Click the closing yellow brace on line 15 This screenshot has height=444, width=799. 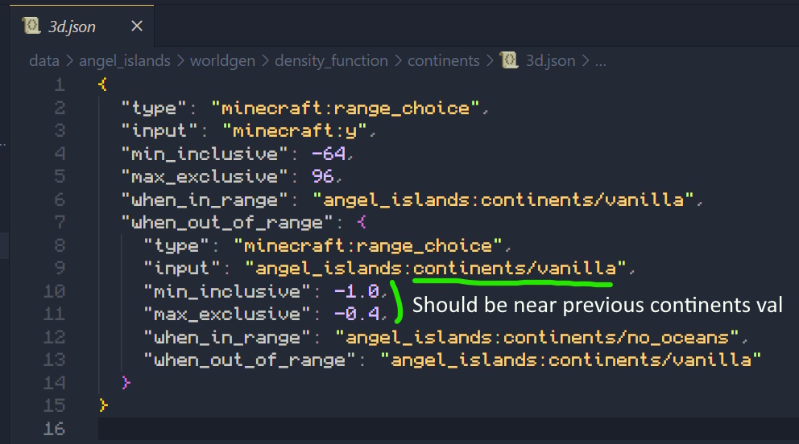103,405
